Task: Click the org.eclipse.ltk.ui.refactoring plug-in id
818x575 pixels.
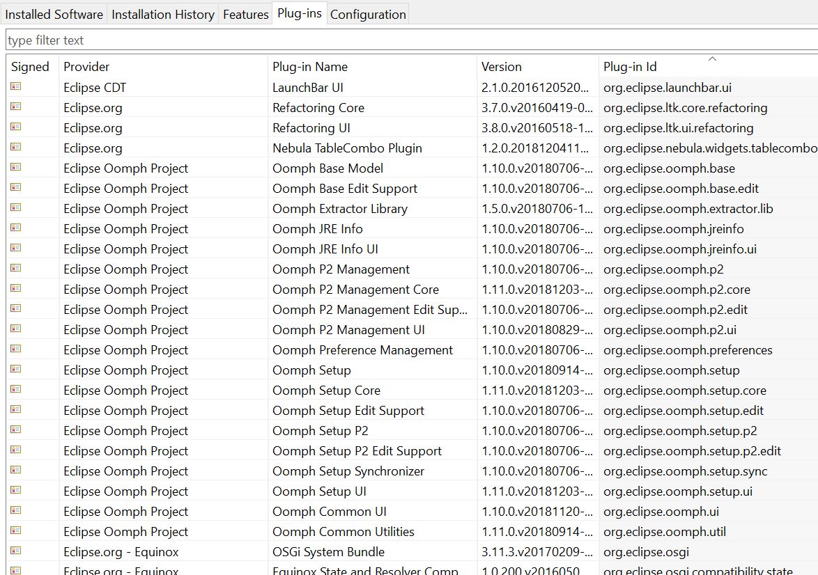Action: (x=678, y=127)
